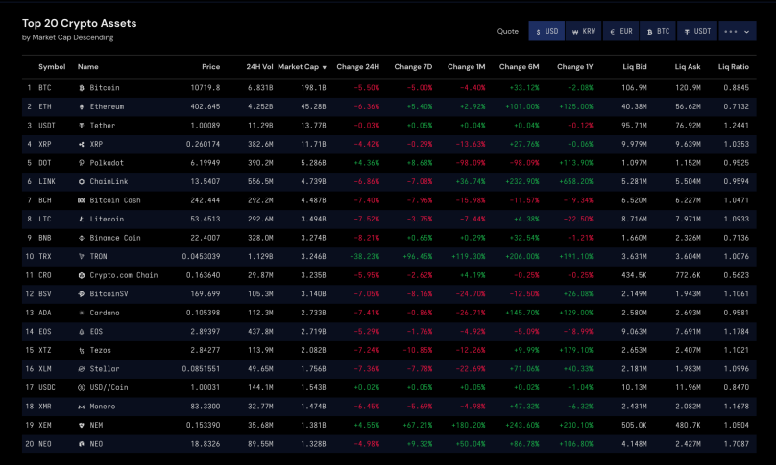Screen dimensions: 776x465
Task: Switch quote currency to BTC
Action: (658, 31)
